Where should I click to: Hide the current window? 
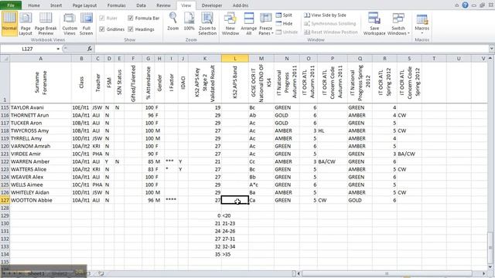[284, 23]
